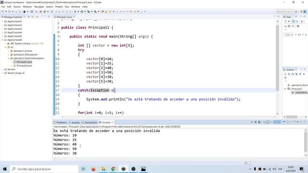Click the Find field in Task List

288,35
